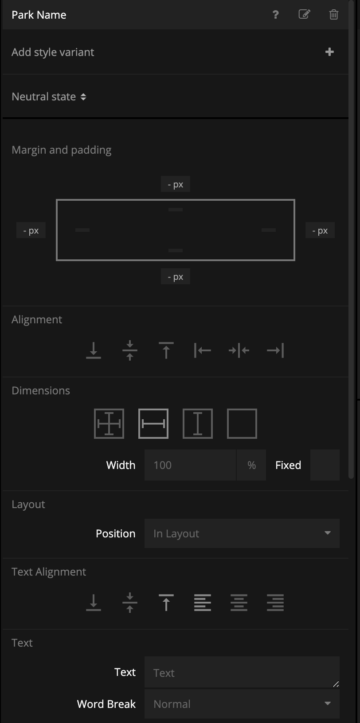Select full width dimension mode
The image size is (360, 723).
coord(153,424)
